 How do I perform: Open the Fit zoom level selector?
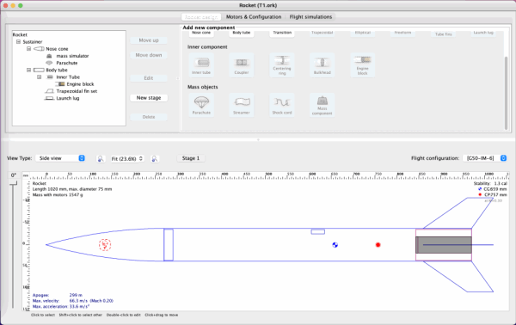(x=127, y=158)
